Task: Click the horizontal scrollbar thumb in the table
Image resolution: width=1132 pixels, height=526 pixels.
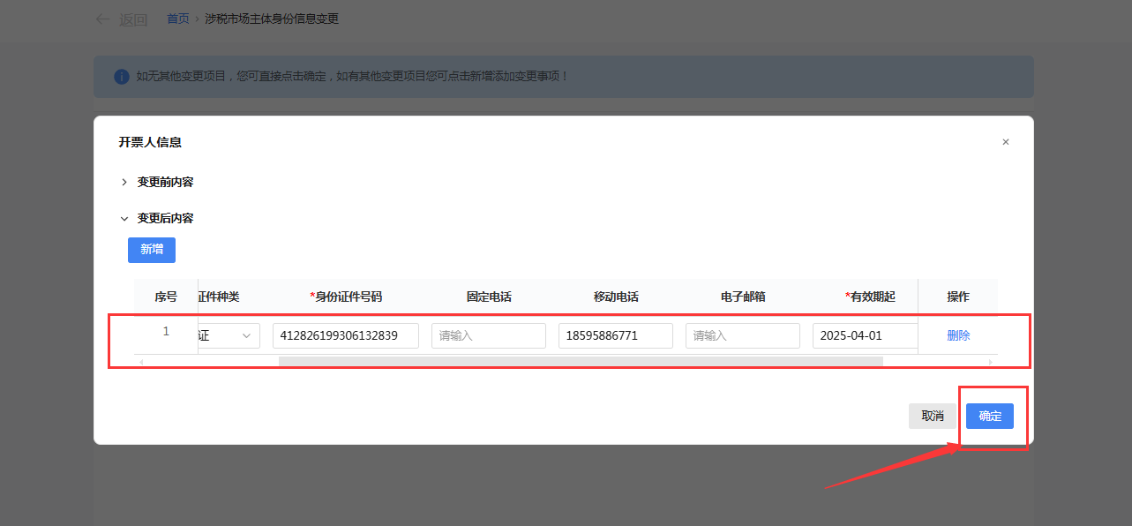Action: (581, 361)
